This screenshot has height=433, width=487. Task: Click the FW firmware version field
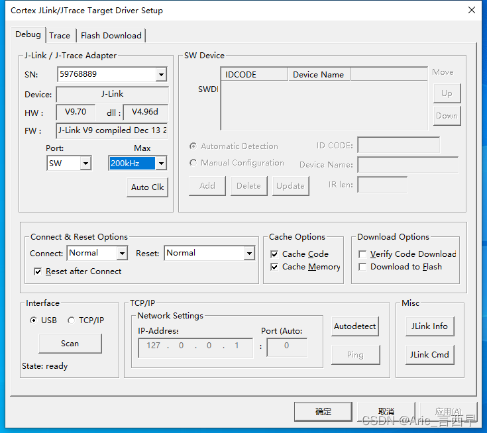[x=112, y=130]
